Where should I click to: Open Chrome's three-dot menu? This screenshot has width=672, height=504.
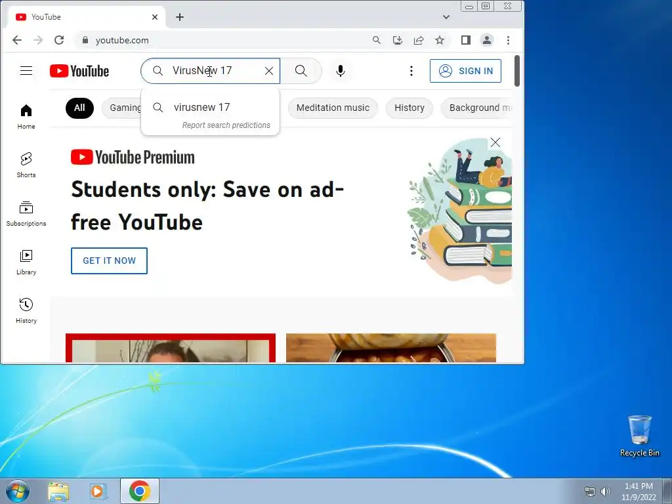pos(509,40)
